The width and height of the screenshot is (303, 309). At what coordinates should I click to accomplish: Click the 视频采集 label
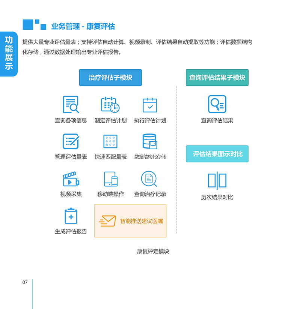[x=71, y=194]
